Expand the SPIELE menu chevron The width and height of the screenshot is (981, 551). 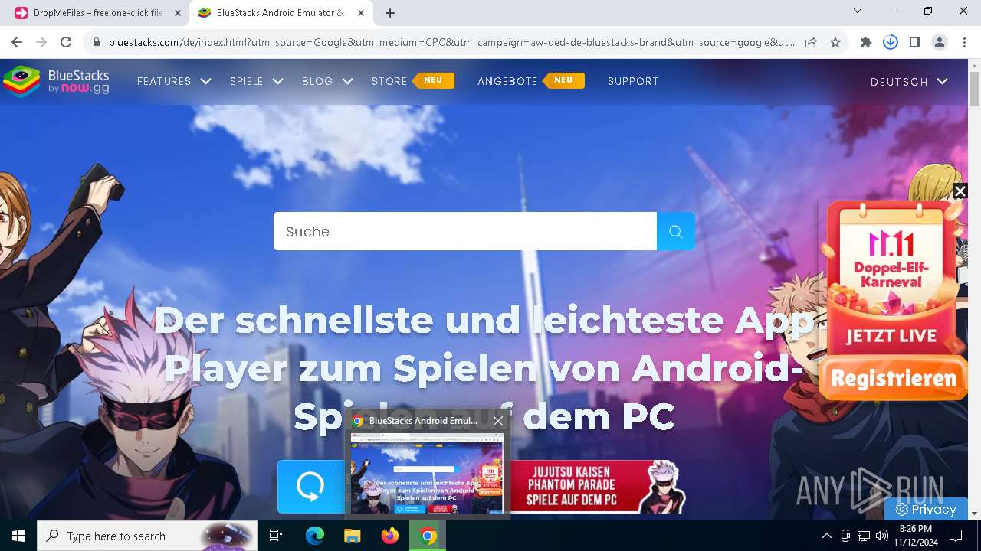coord(277,81)
